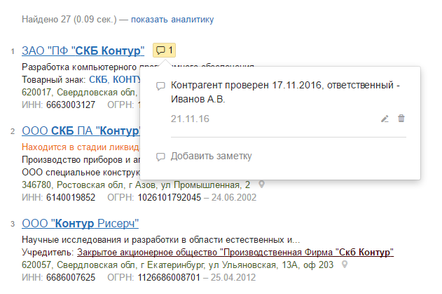This screenshot has width=442, height=294.
Task: Click the bubble icon beside Добавить заметку
Action: (x=160, y=156)
